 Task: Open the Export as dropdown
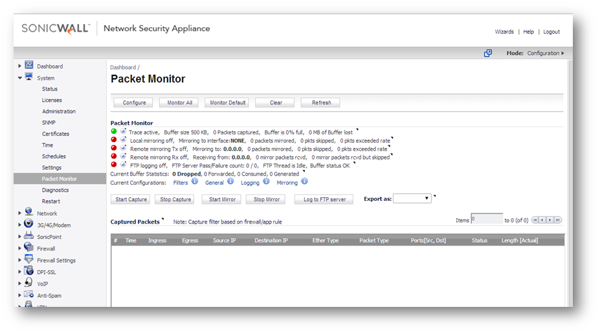[412, 199]
